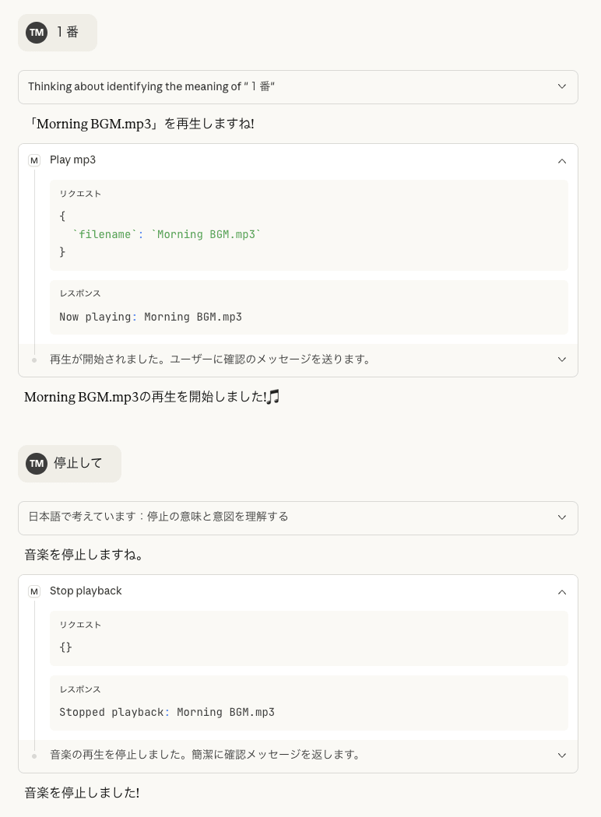The height and width of the screenshot is (817, 601).
Task: Select the TM avatar next to "1番"
Action: pos(37,33)
